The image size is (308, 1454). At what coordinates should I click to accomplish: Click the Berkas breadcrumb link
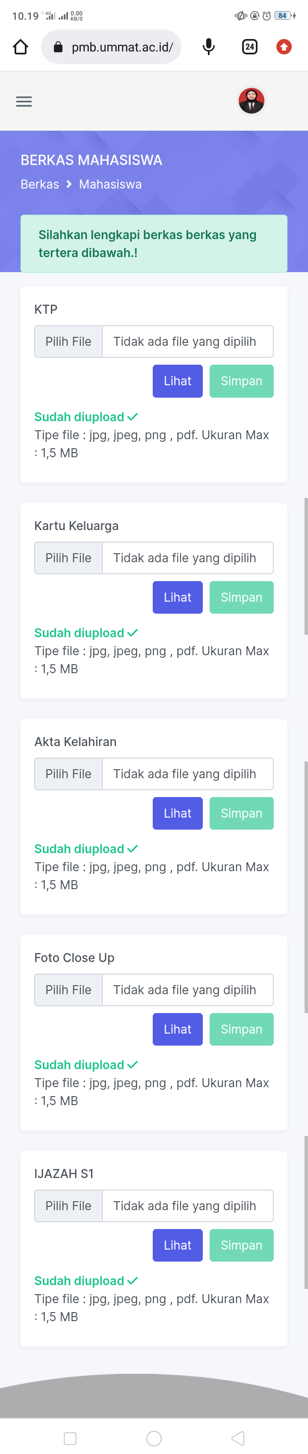39,185
